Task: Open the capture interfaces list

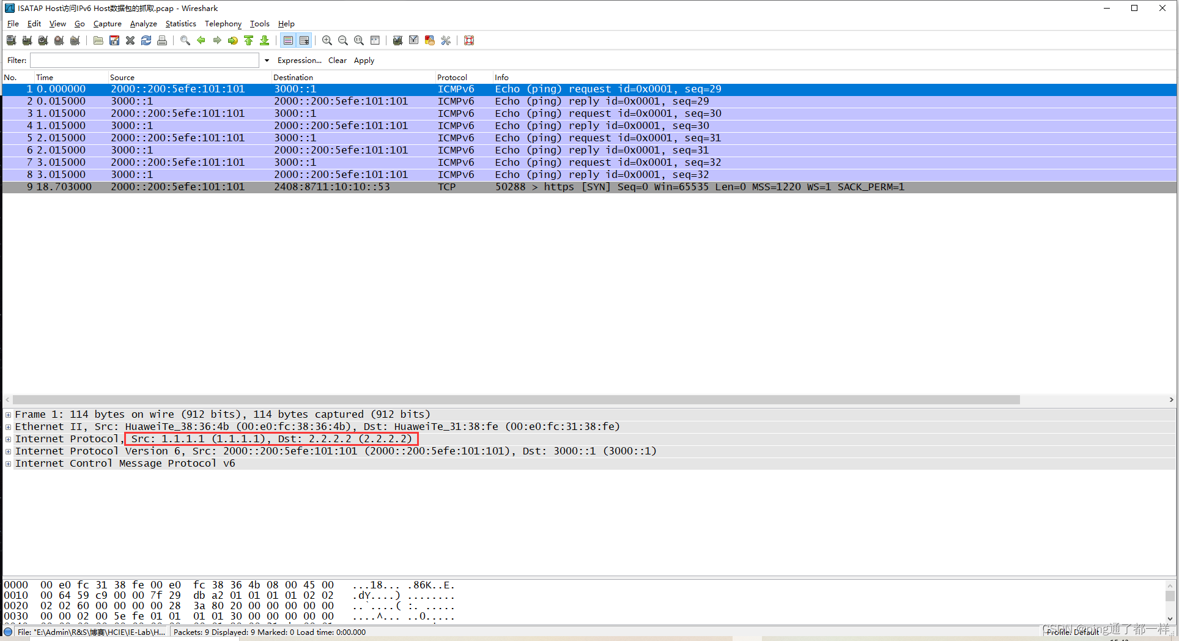Action: (11, 40)
